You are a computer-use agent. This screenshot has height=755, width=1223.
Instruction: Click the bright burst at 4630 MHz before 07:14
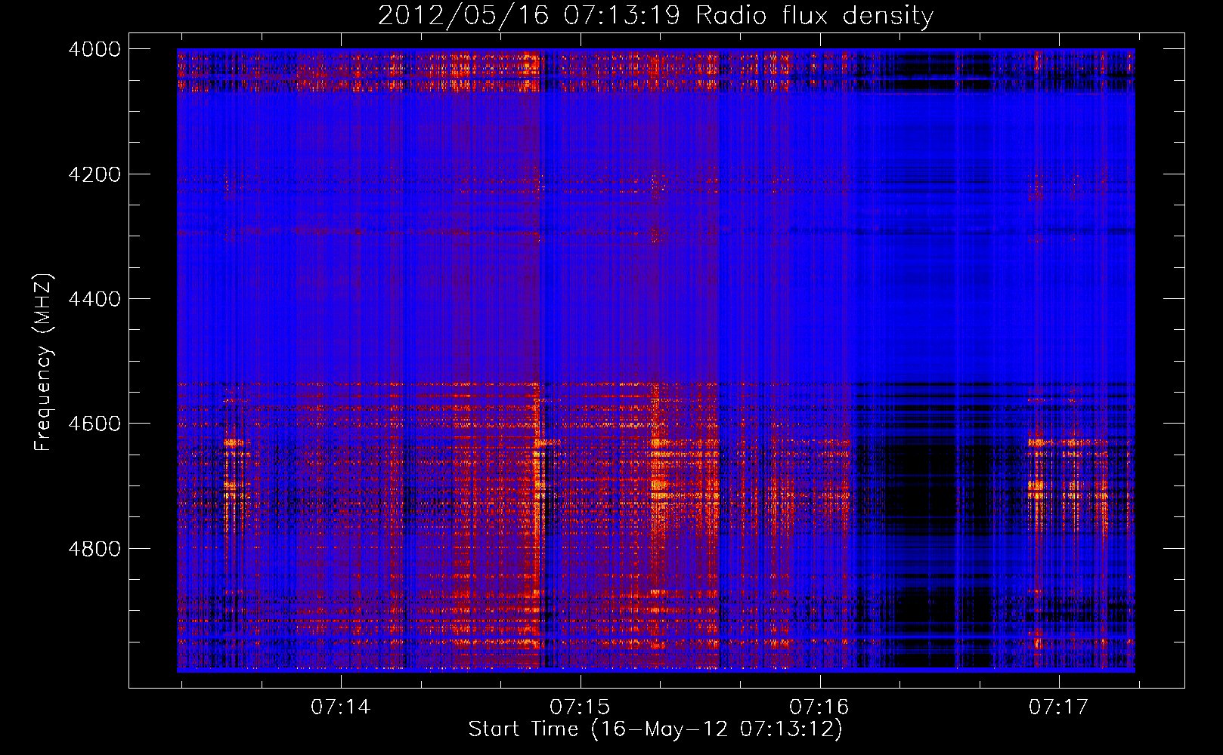(x=234, y=443)
